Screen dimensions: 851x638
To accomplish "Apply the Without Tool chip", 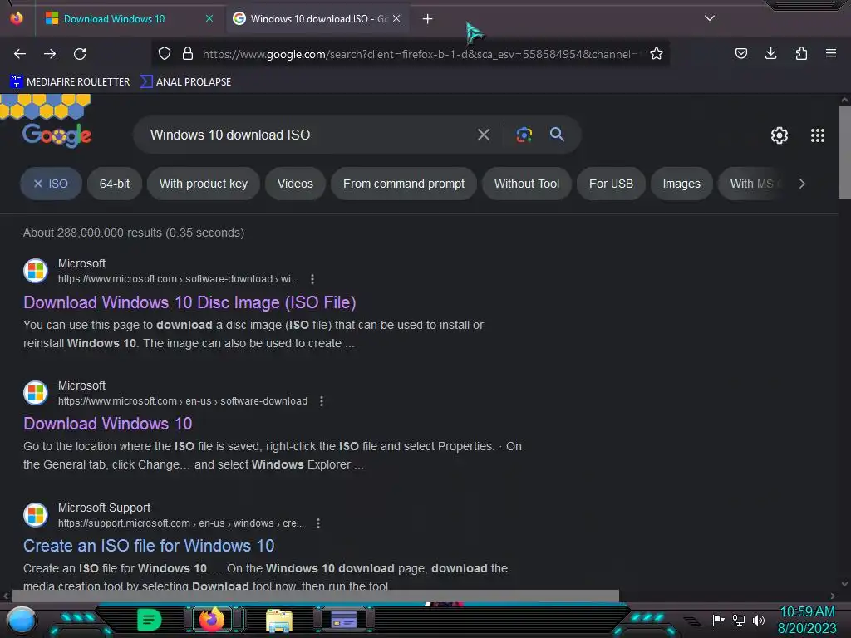I will tap(526, 184).
